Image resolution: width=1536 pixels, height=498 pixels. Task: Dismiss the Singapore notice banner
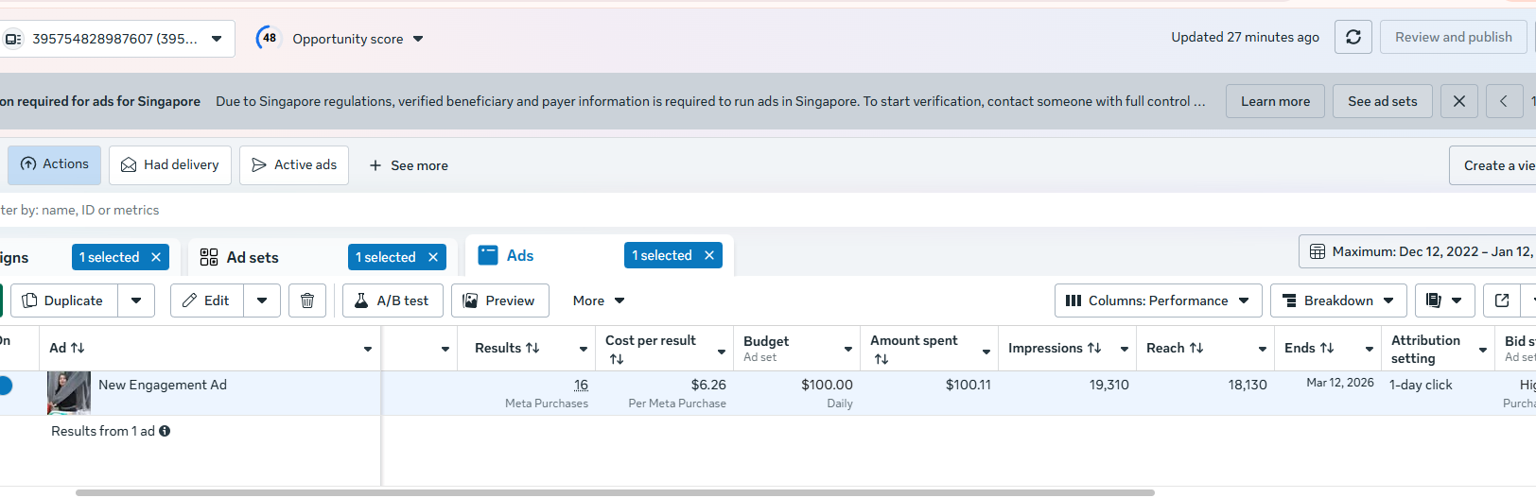1459,101
